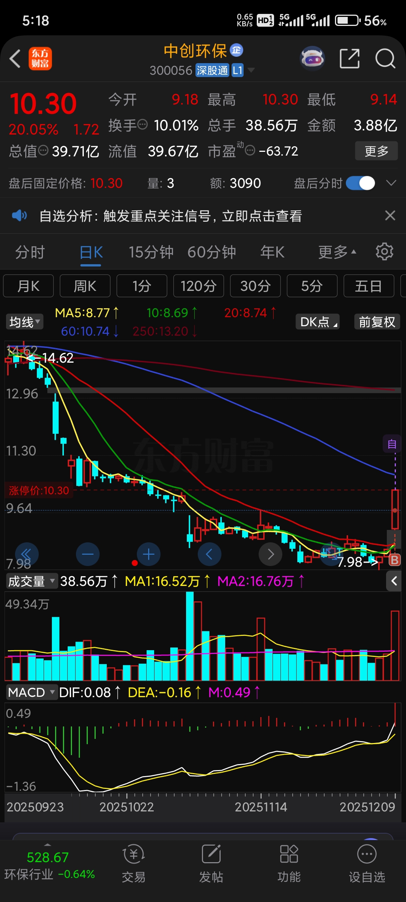Select 30分 period button
406x902 pixels.
255,286
